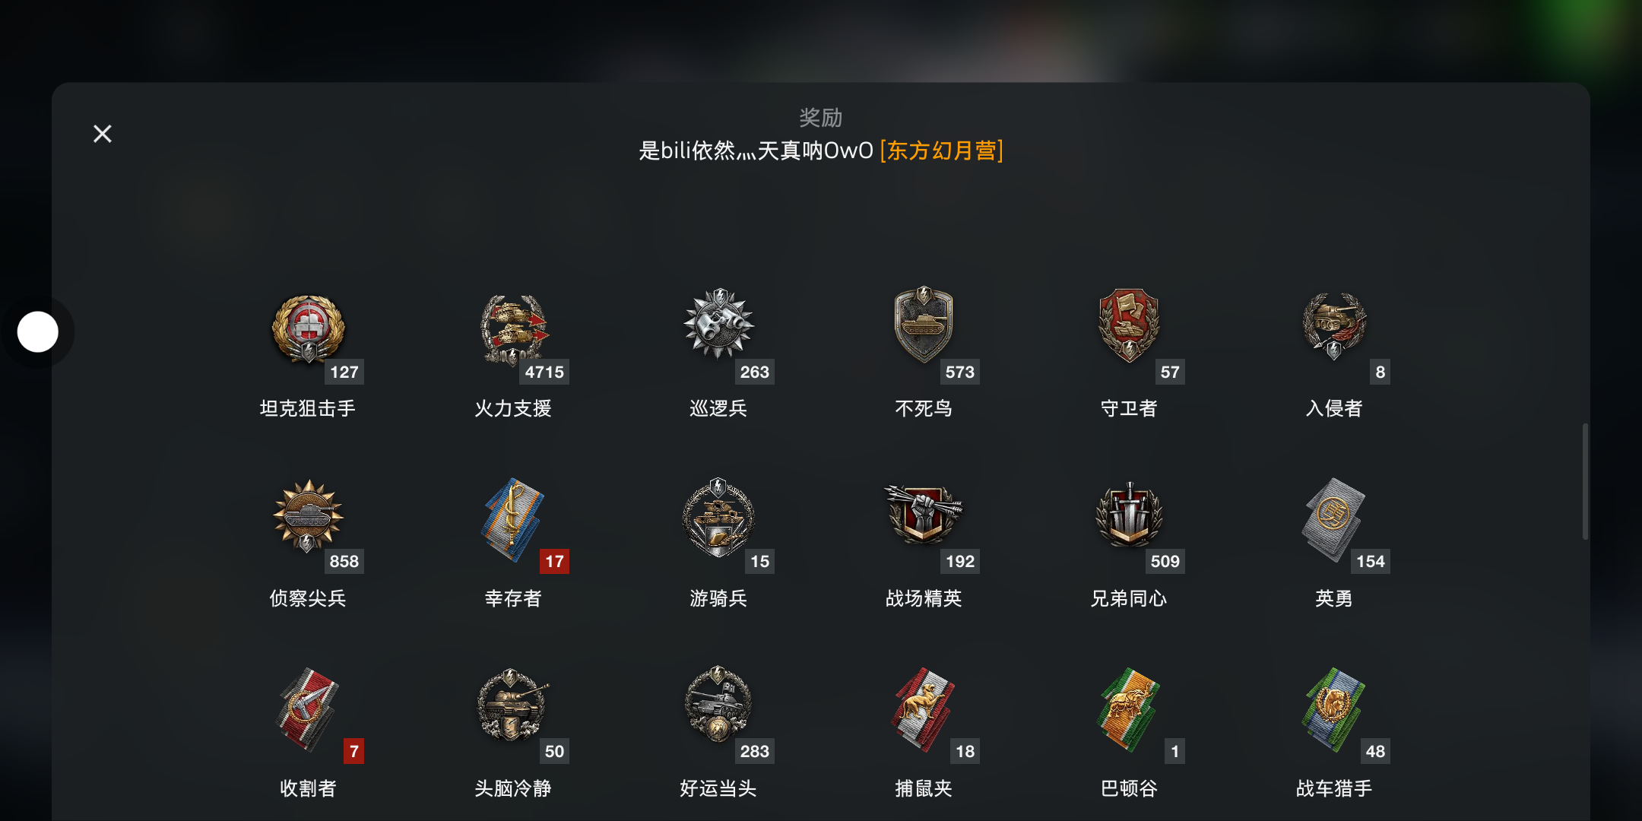1642x821 pixels.
Task: Open the 收割者 red ribbon
Action: pos(308,709)
